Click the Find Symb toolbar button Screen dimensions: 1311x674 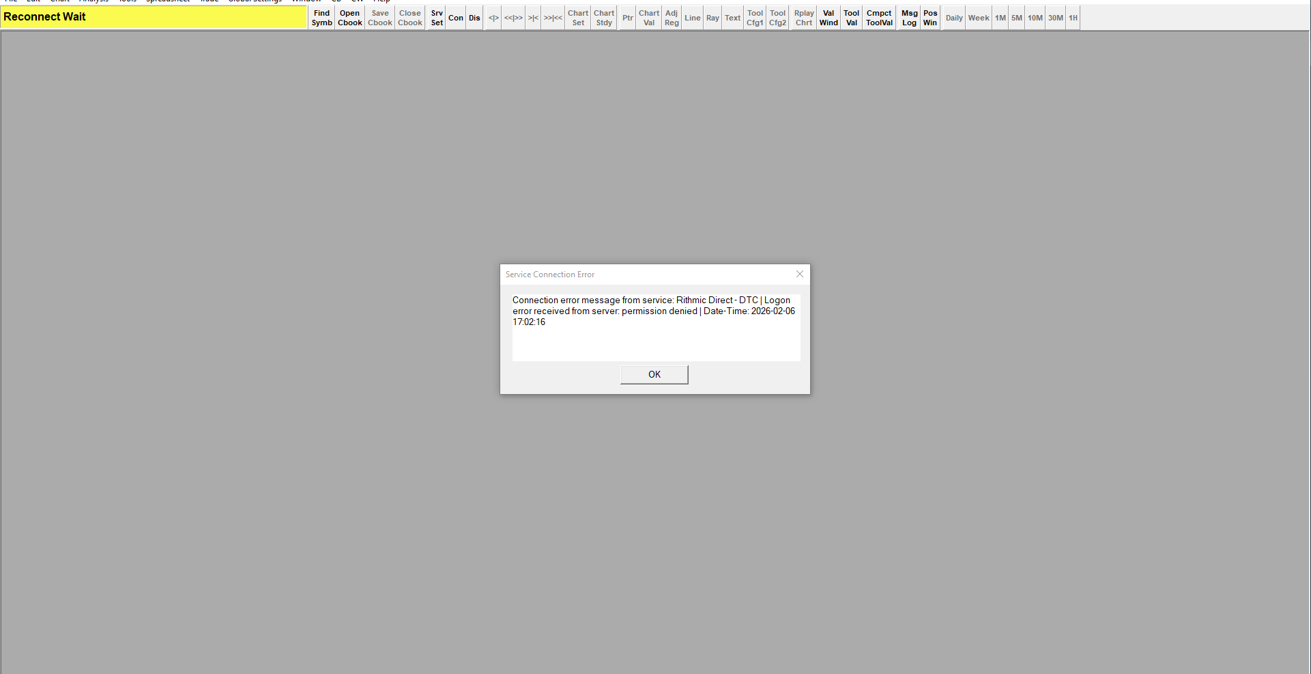click(x=321, y=18)
